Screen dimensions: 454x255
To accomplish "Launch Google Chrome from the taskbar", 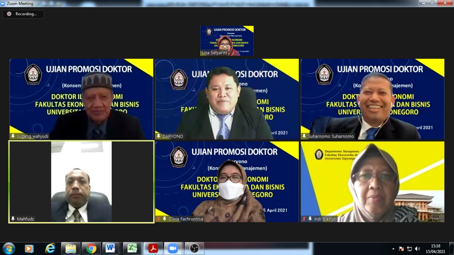I will [91, 249].
